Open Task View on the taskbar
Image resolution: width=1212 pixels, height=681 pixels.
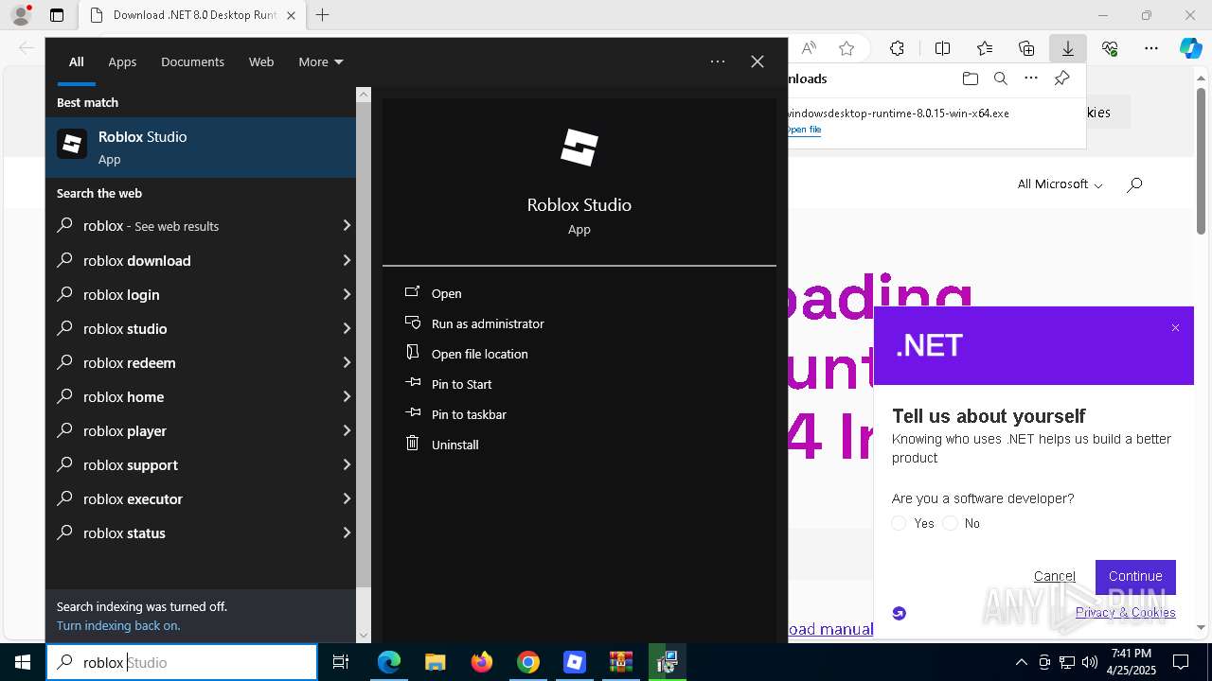(341, 662)
